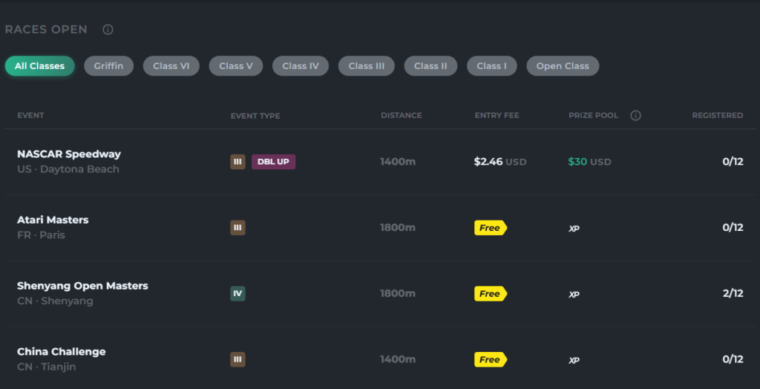This screenshot has width=760, height=389.
Task: Click the Free entry tag for Atari Masters
Action: point(490,228)
